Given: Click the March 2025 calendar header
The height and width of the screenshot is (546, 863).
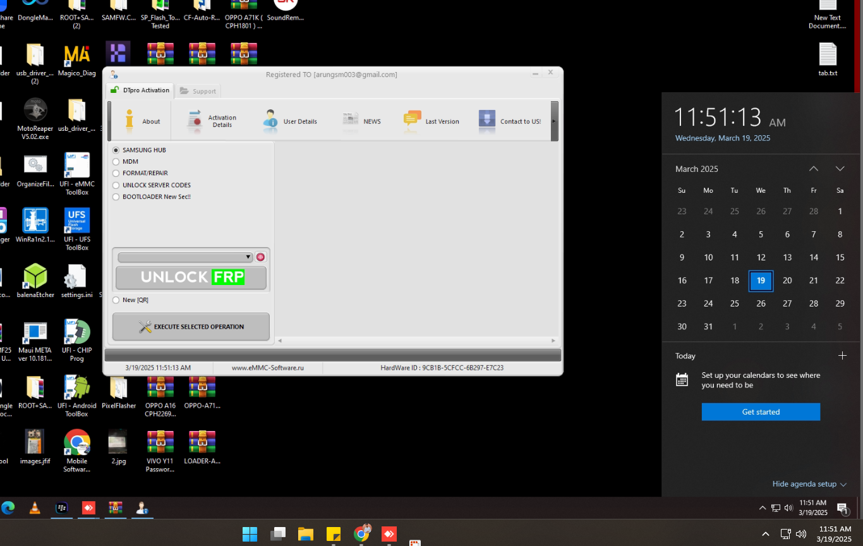Looking at the screenshot, I should (697, 169).
